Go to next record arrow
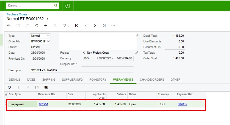 click(x=95, y=25)
